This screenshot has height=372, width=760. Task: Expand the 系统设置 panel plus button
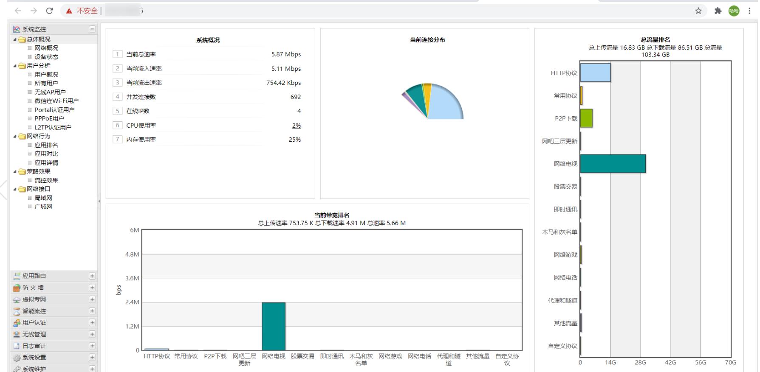(92, 358)
